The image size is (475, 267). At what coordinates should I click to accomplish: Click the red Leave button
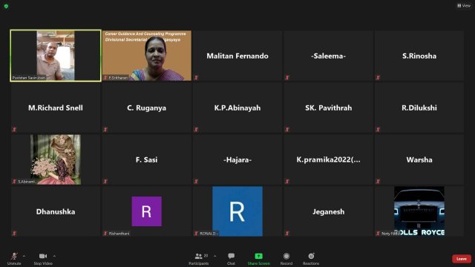click(462, 259)
